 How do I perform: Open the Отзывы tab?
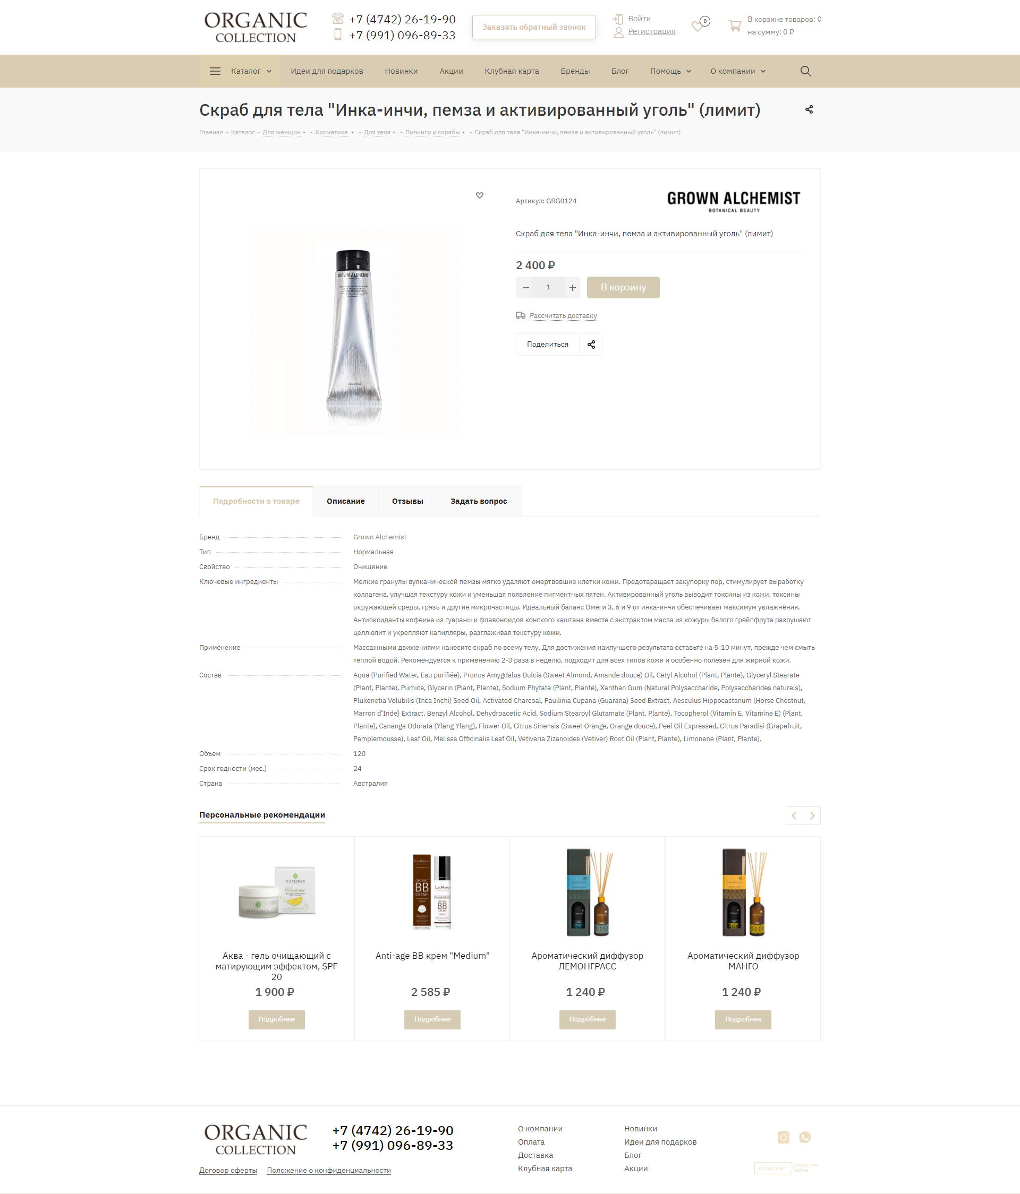407,501
